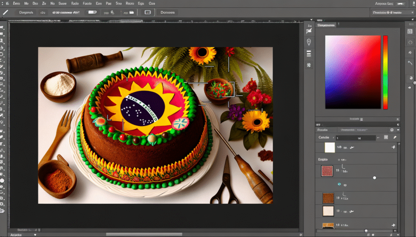Select the curved line icon in the far-right strip
The width and height of the screenshot is (416, 237).
coord(410,63)
